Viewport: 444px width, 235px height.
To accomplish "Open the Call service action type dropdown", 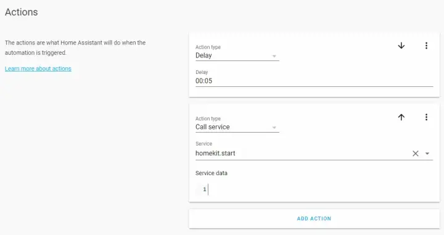I will [237, 127].
